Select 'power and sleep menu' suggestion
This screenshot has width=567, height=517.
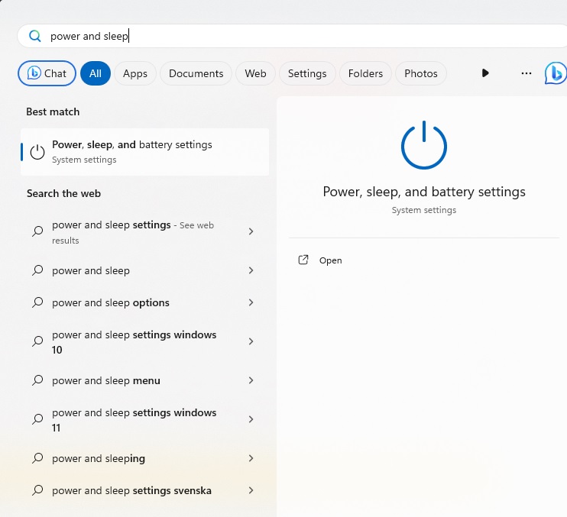click(144, 380)
